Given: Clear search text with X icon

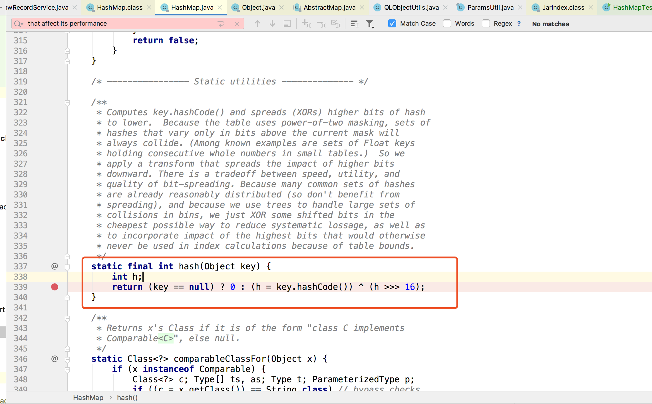Looking at the screenshot, I should point(237,24).
